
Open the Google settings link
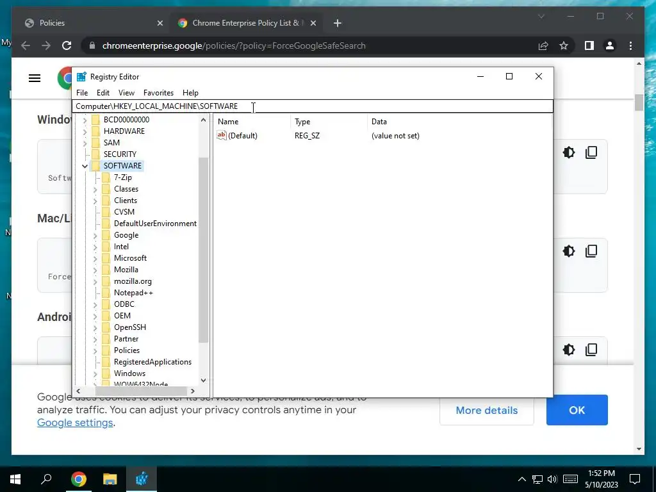(x=76, y=423)
